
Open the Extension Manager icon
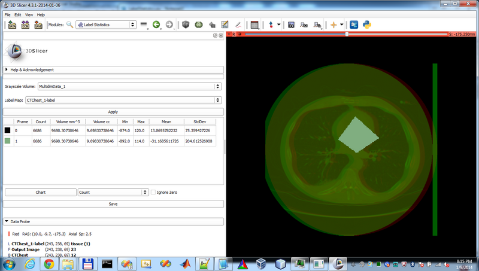tap(354, 25)
